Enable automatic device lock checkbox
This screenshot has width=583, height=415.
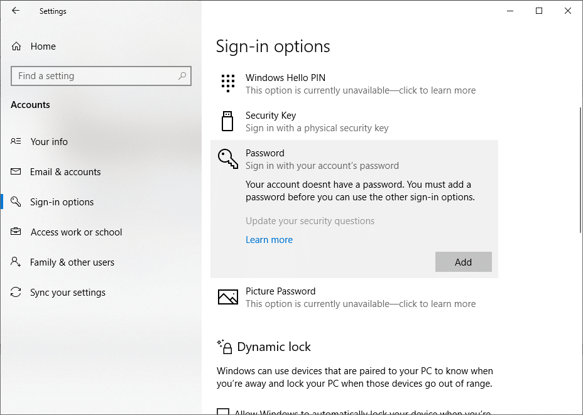[222, 412]
